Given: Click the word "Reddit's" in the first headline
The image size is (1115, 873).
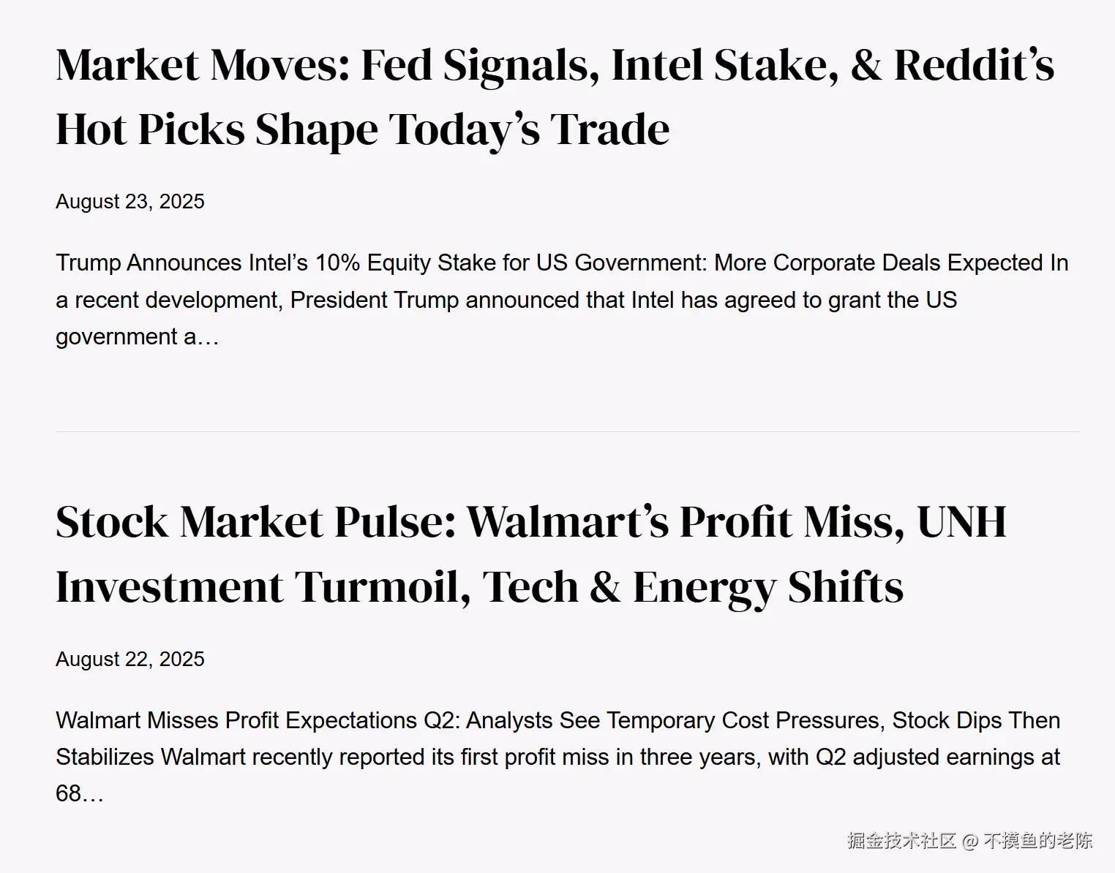Looking at the screenshot, I should [973, 65].
